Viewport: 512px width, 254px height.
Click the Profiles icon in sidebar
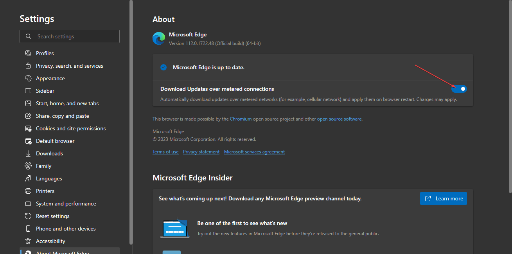pyautogui.click(x=28, y=53)
